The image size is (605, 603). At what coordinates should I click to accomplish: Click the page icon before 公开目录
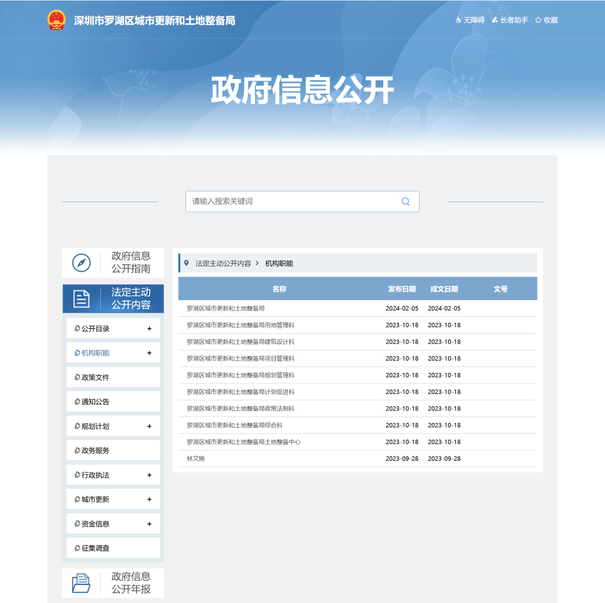point(77,329)
